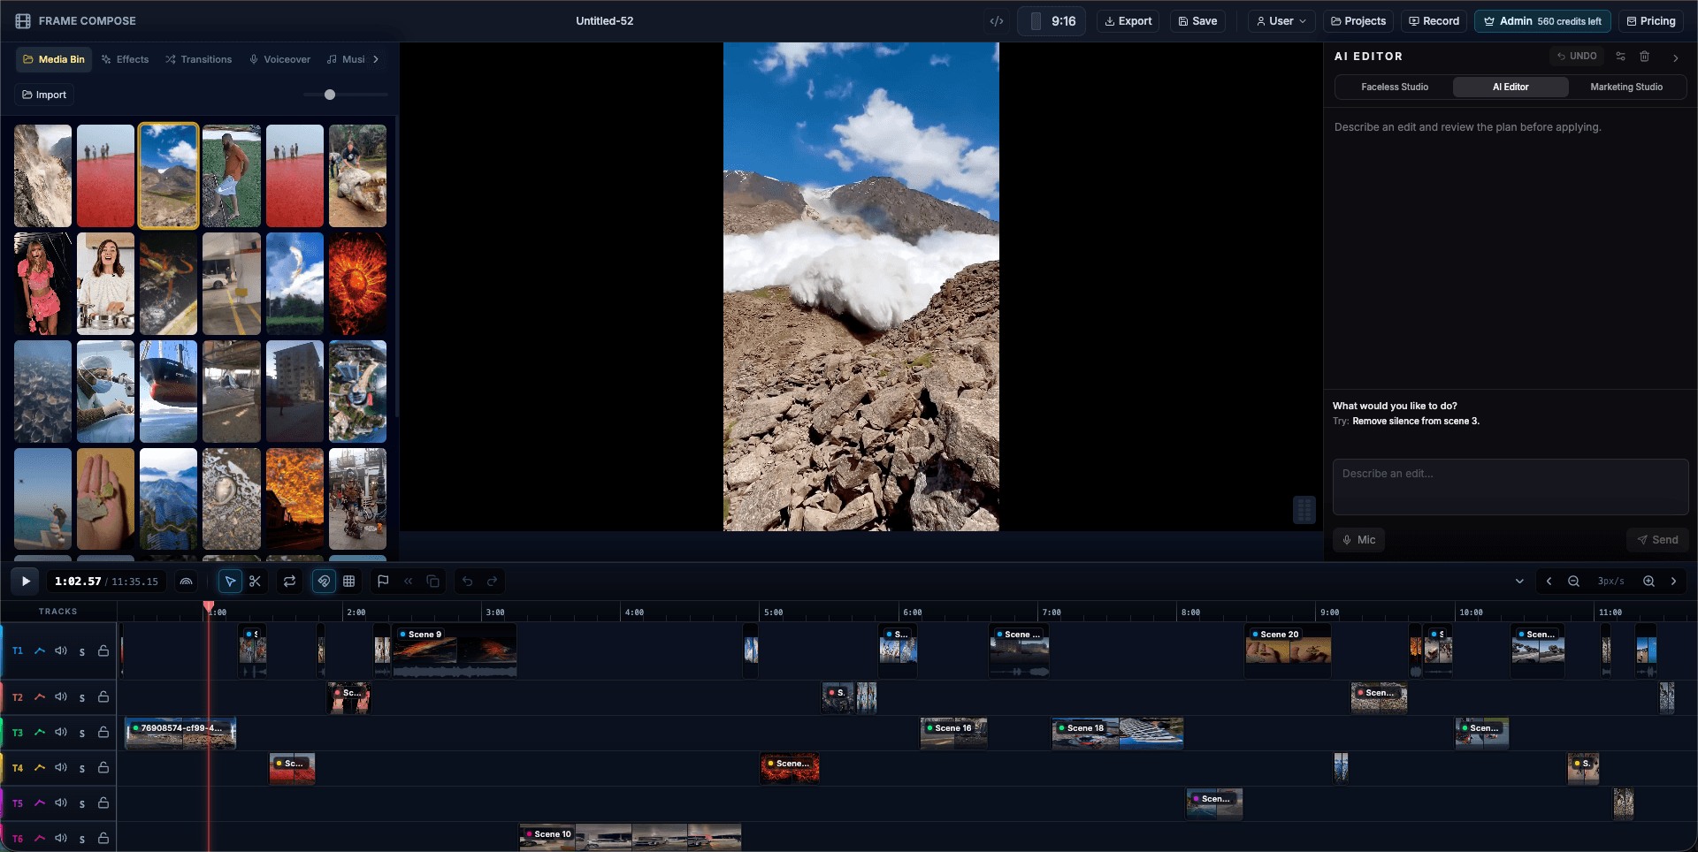Image resolution: width=1698 pixels, height=852 pixels.
Task: Select the Scene 20 clip on track T1
Action: [x=1287, y=651]
